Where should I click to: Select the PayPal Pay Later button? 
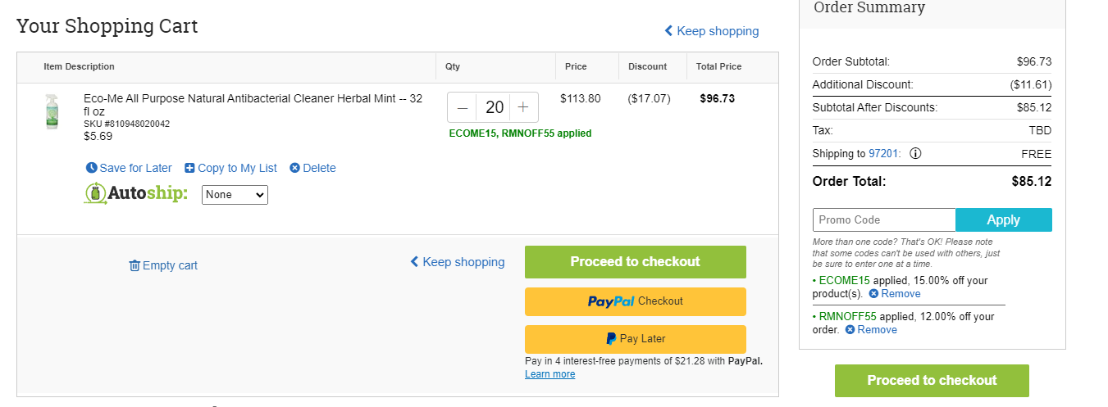[x=636, y=339]
